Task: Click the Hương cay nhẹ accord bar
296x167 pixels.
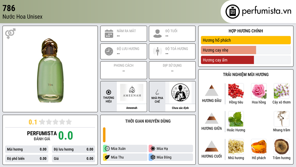Action: (246, 50)
